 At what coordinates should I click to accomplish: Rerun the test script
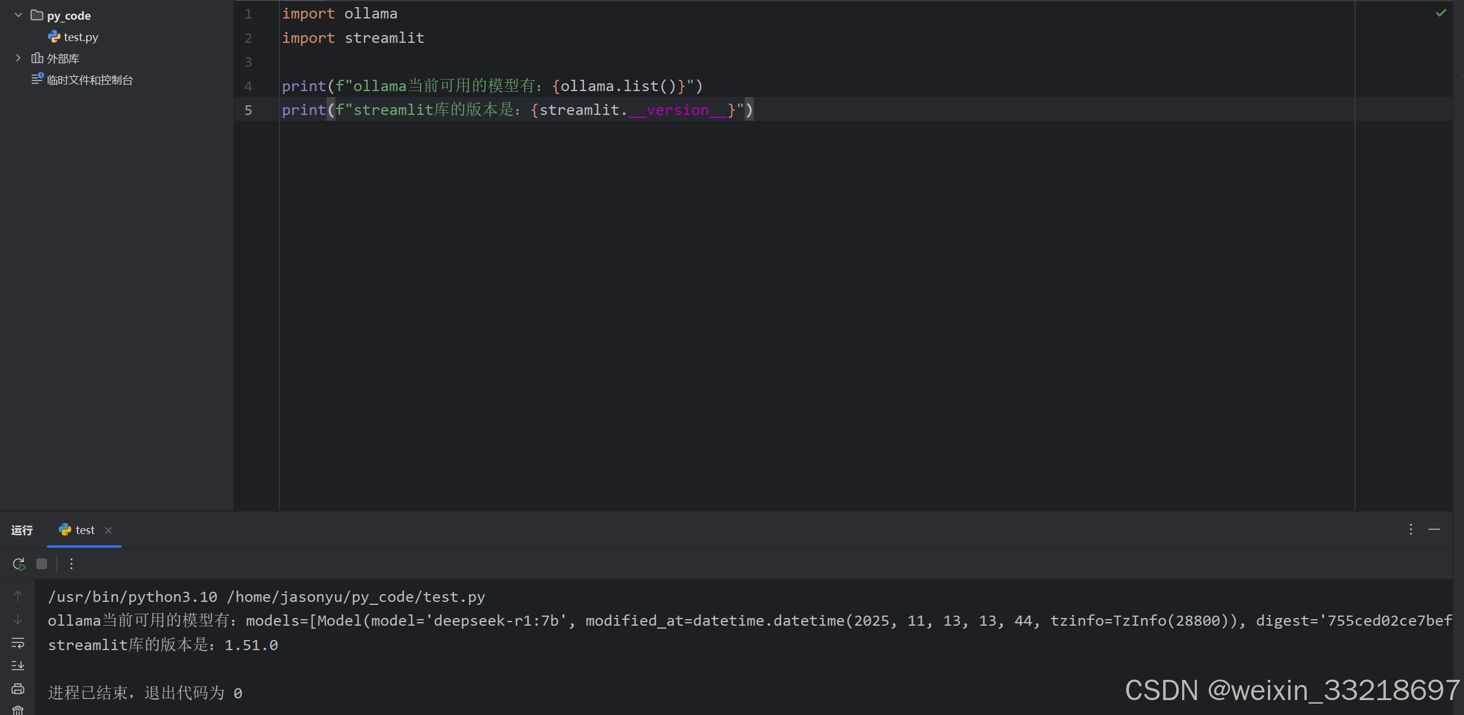pos(19,564)
